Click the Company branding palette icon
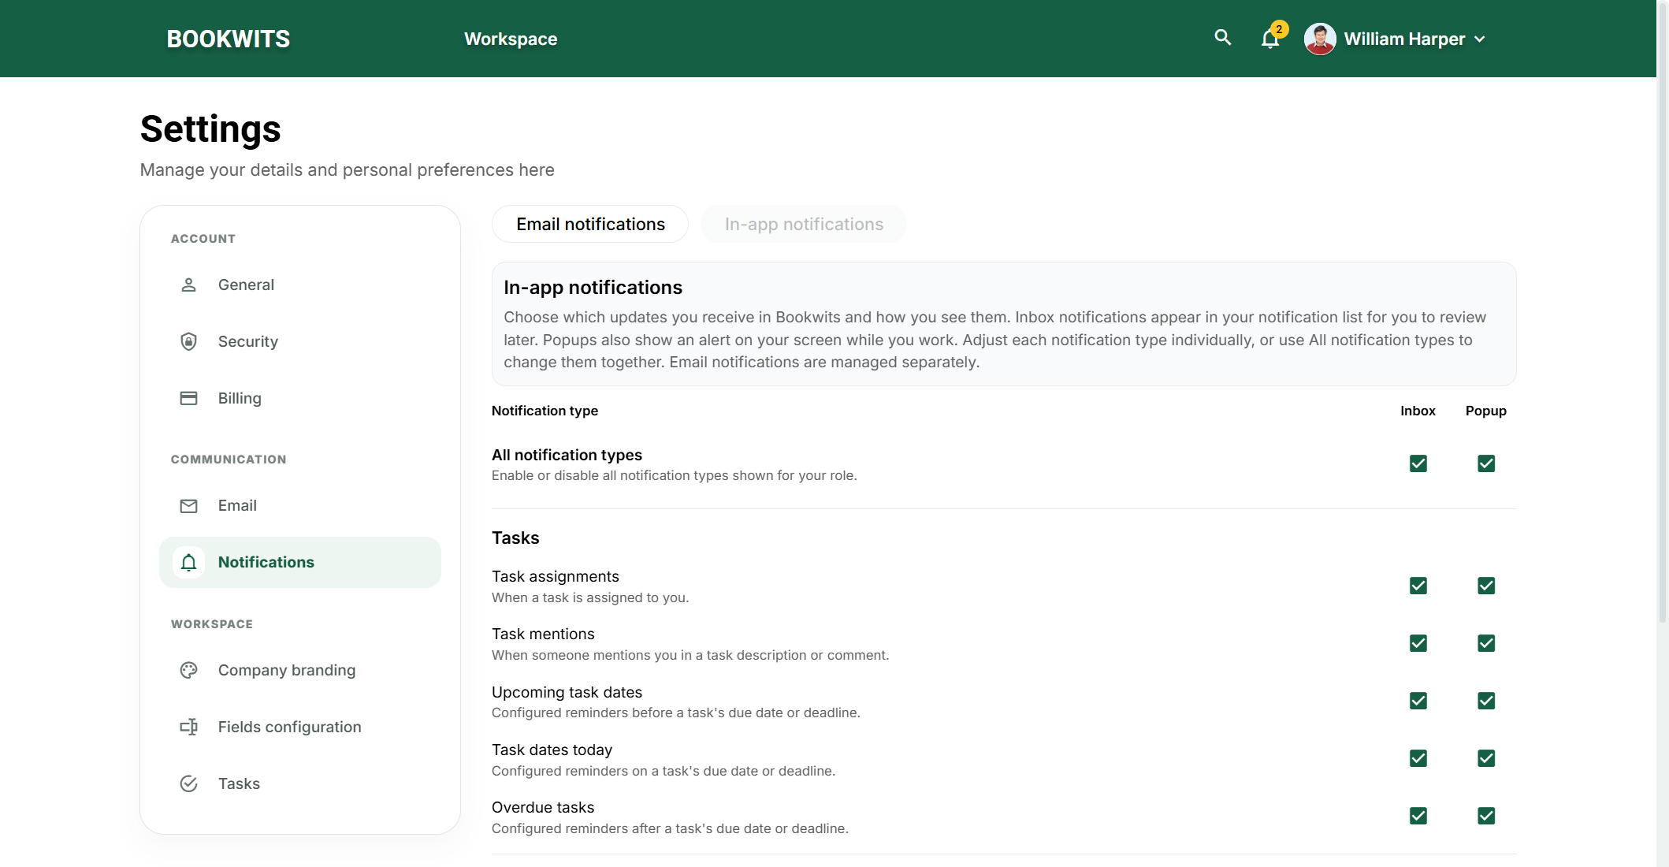Viewport: 1669px width, 867px height. point(188,670)
